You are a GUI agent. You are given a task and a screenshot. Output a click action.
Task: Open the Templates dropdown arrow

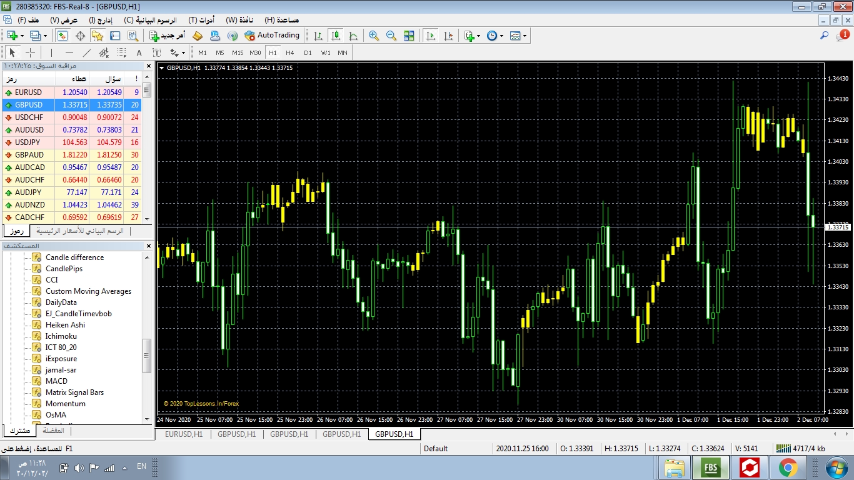pos(525,36)
